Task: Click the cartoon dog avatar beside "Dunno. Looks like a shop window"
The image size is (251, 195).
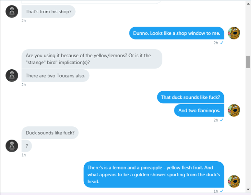Action: click(234, 33)
